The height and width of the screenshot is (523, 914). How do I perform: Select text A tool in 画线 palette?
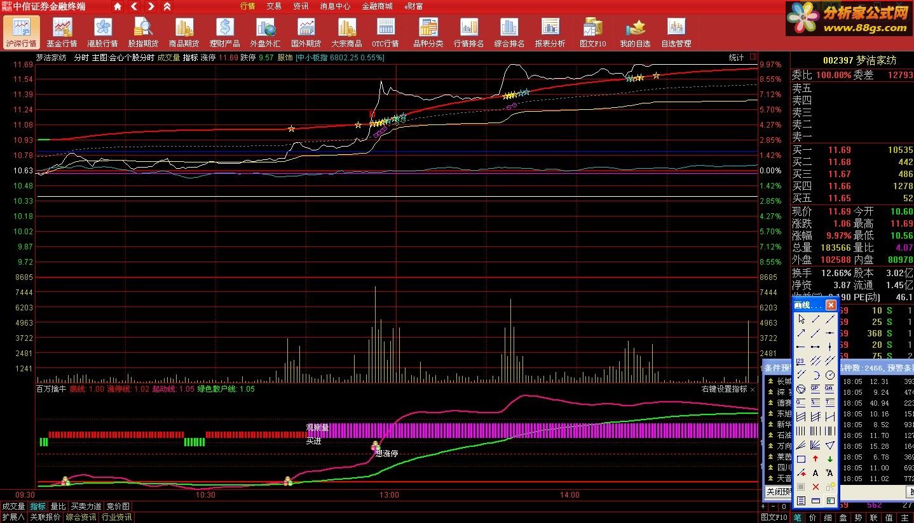(815, 472)
